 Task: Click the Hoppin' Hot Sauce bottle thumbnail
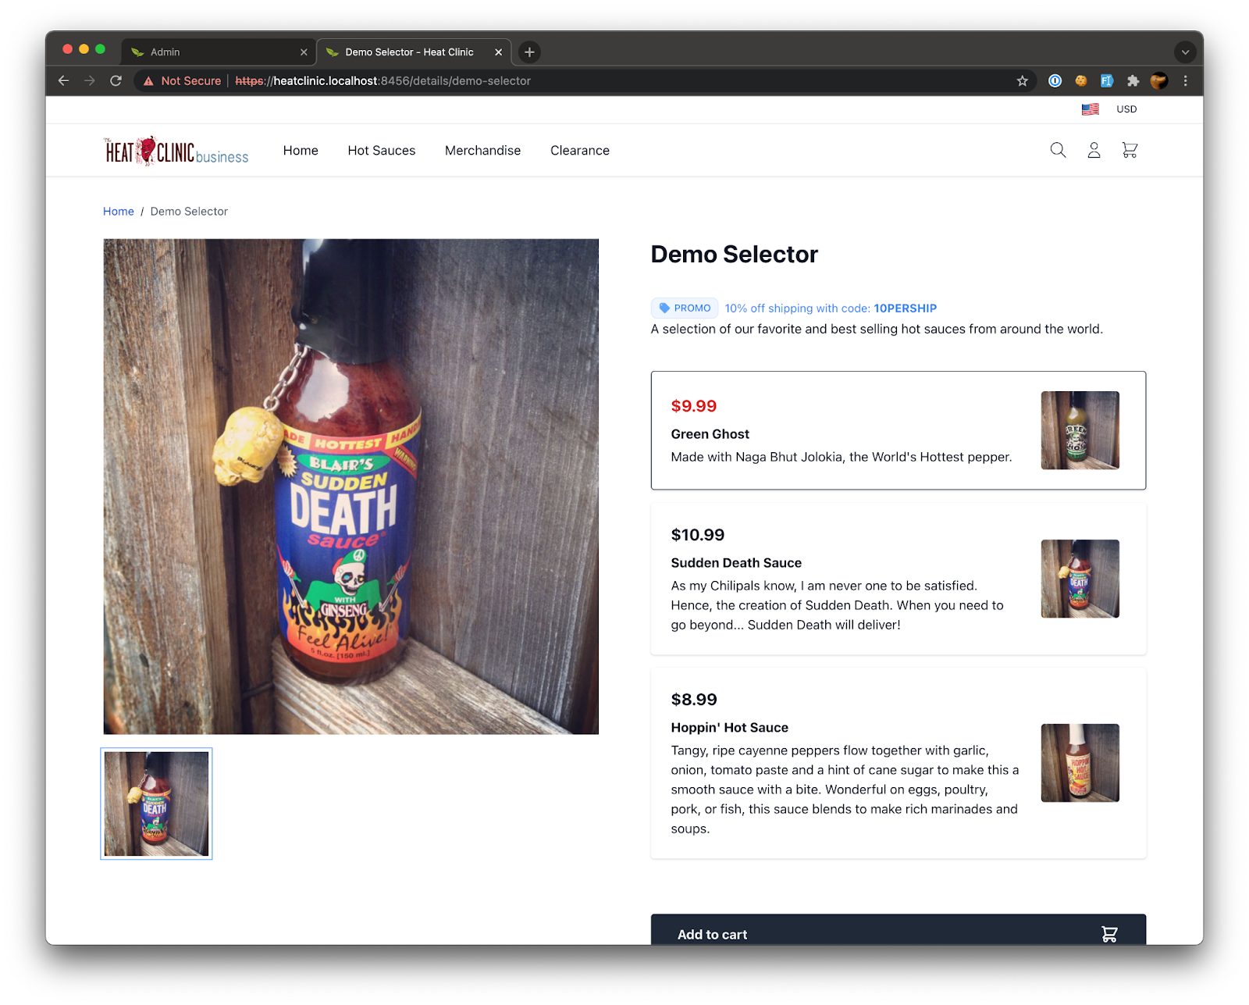click(x=1080, y=763)
